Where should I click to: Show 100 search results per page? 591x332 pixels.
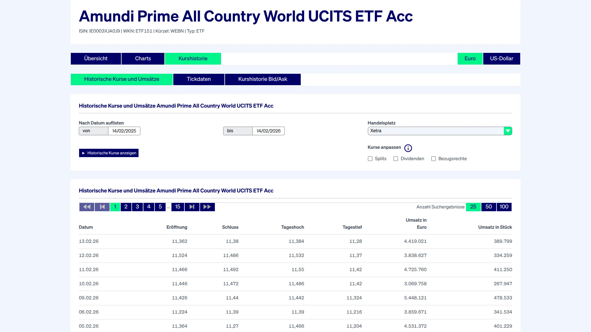point(504,207)
